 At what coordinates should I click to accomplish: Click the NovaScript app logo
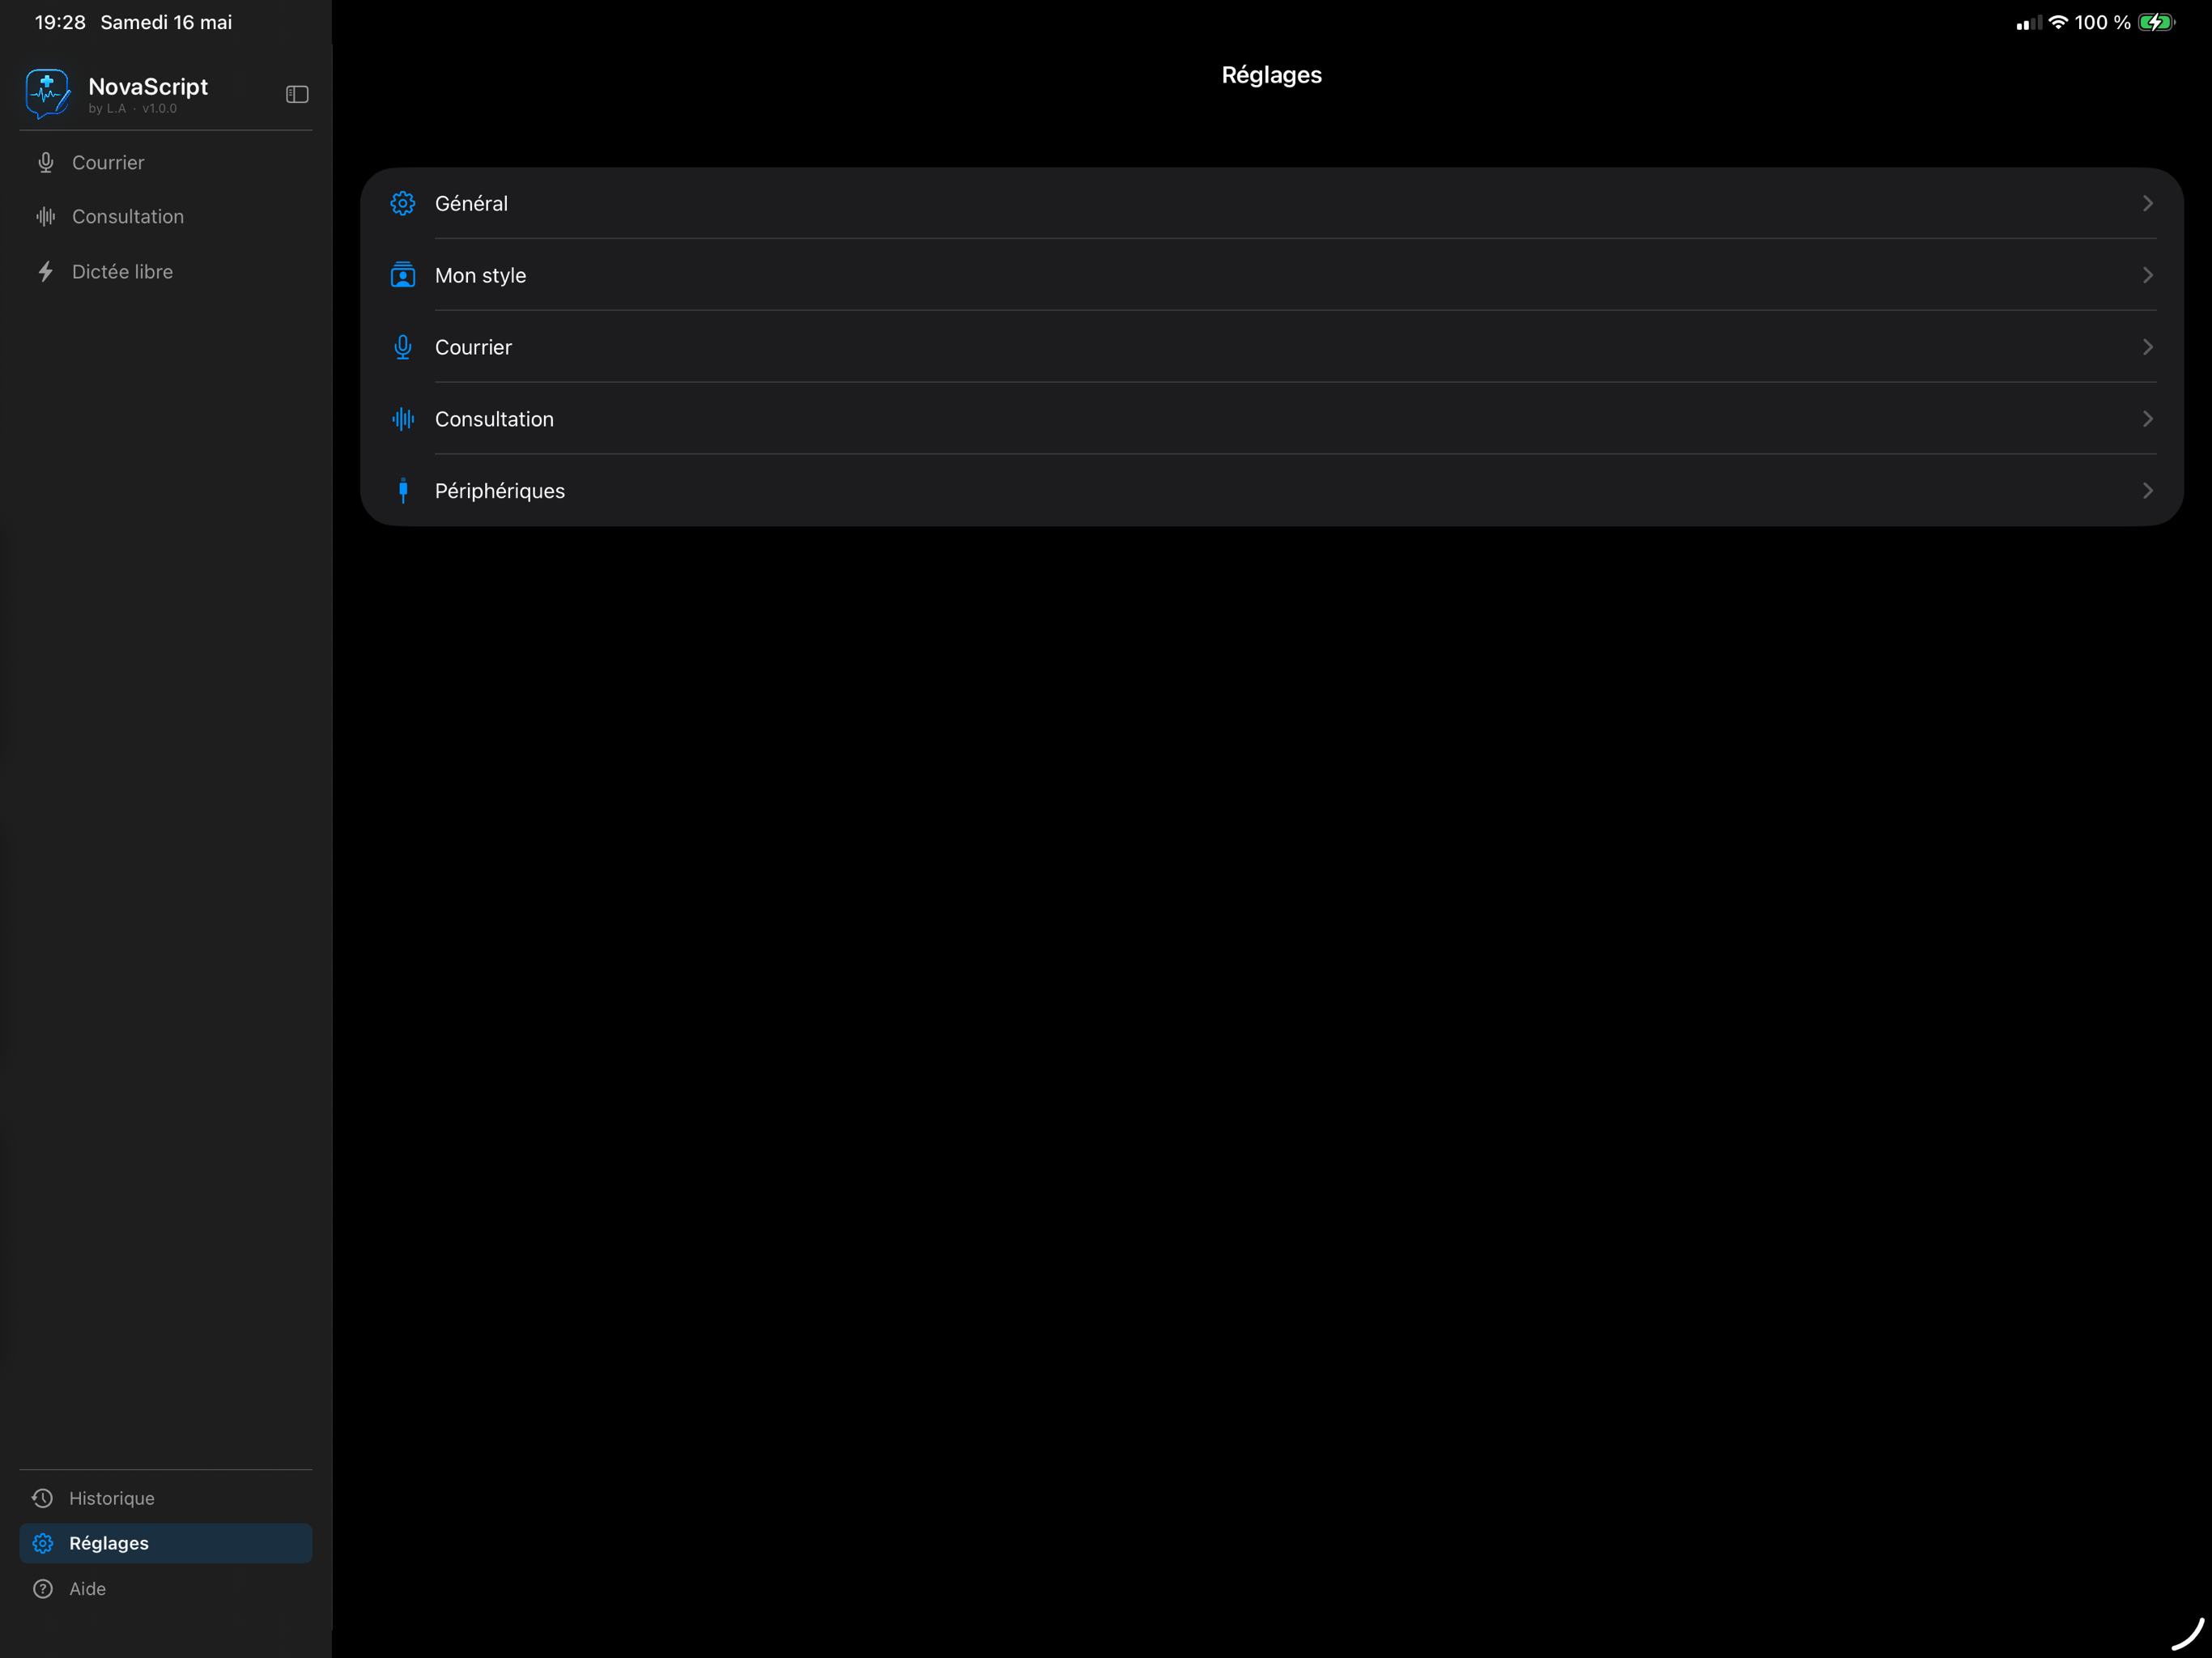[x=48, y=94]
